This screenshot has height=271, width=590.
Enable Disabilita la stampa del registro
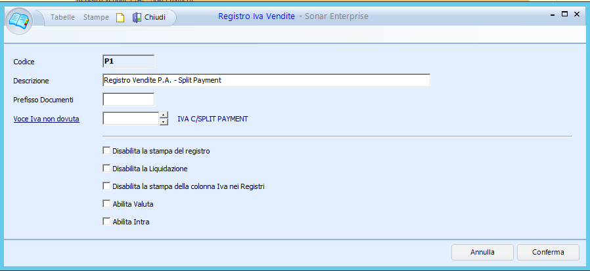point(106,151)
